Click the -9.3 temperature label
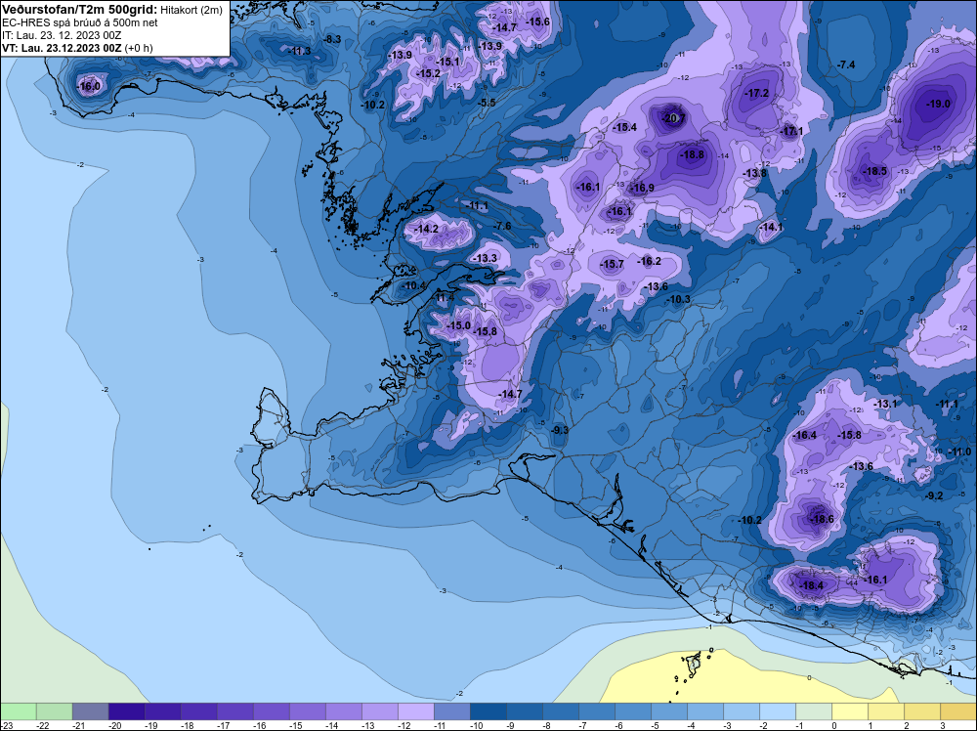This screenshot has width=977, height=731. 560,430
